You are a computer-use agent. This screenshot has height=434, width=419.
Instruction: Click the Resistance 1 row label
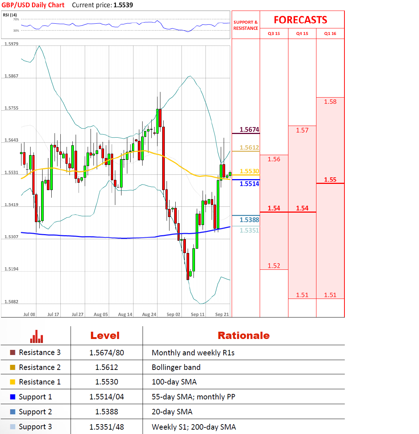click(x=40, y=382)
